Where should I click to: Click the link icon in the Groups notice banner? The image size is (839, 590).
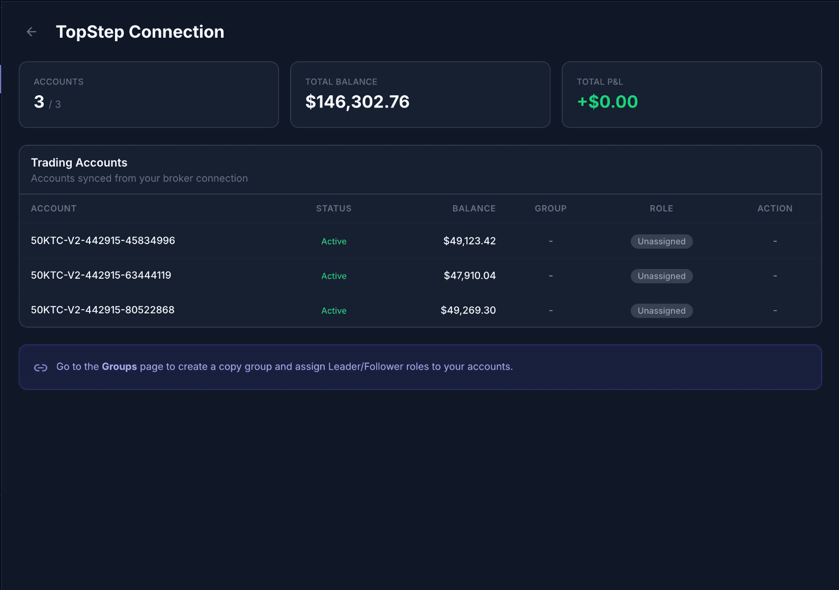tap(41, 366)
